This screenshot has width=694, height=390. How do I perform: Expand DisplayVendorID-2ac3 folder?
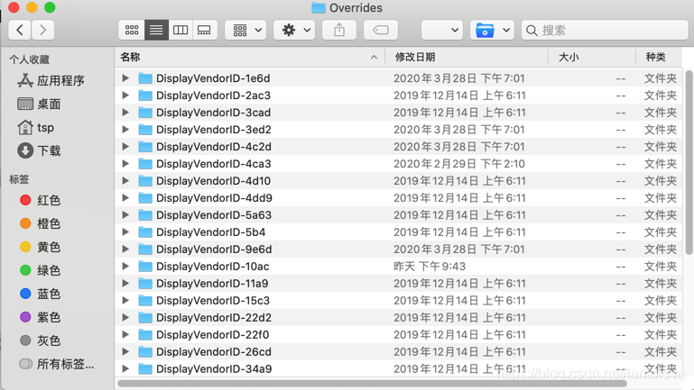click(125, 95)
